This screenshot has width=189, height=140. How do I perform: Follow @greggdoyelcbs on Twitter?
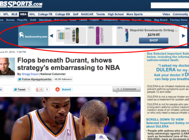35,79
